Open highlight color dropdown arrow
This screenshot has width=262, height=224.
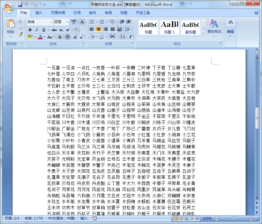coord(35,37)
